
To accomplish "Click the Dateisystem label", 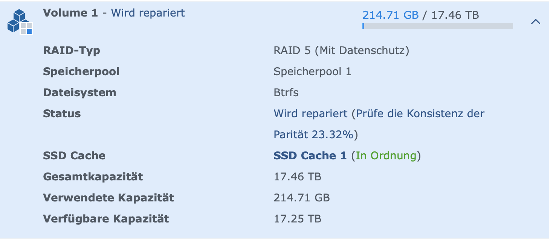I will tap(79, 92).
